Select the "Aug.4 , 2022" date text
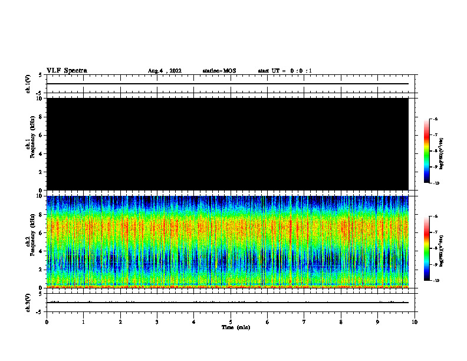Image resolution: width=467 pixels, height=361 pixels. [x=165, y=71]
